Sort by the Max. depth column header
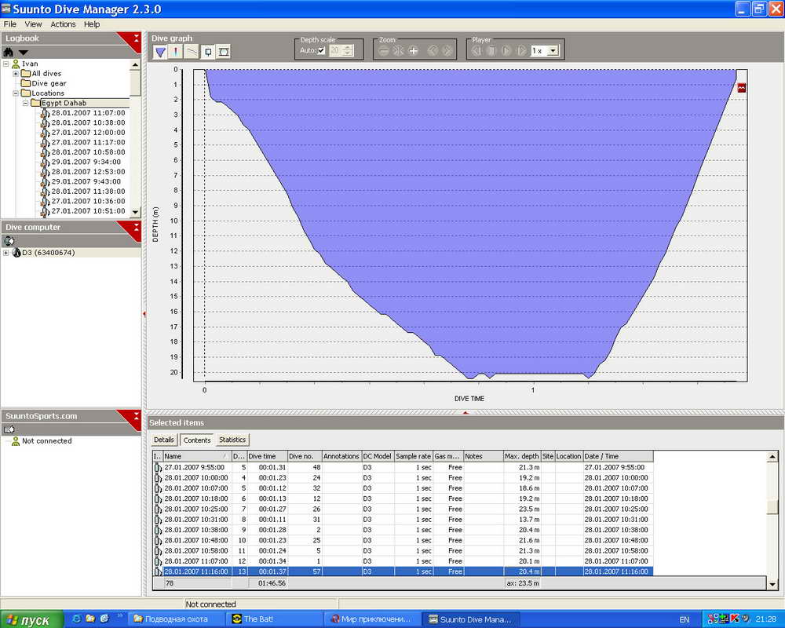The height and width of the screenshot is (628, 785). click(x=522, y=456)
